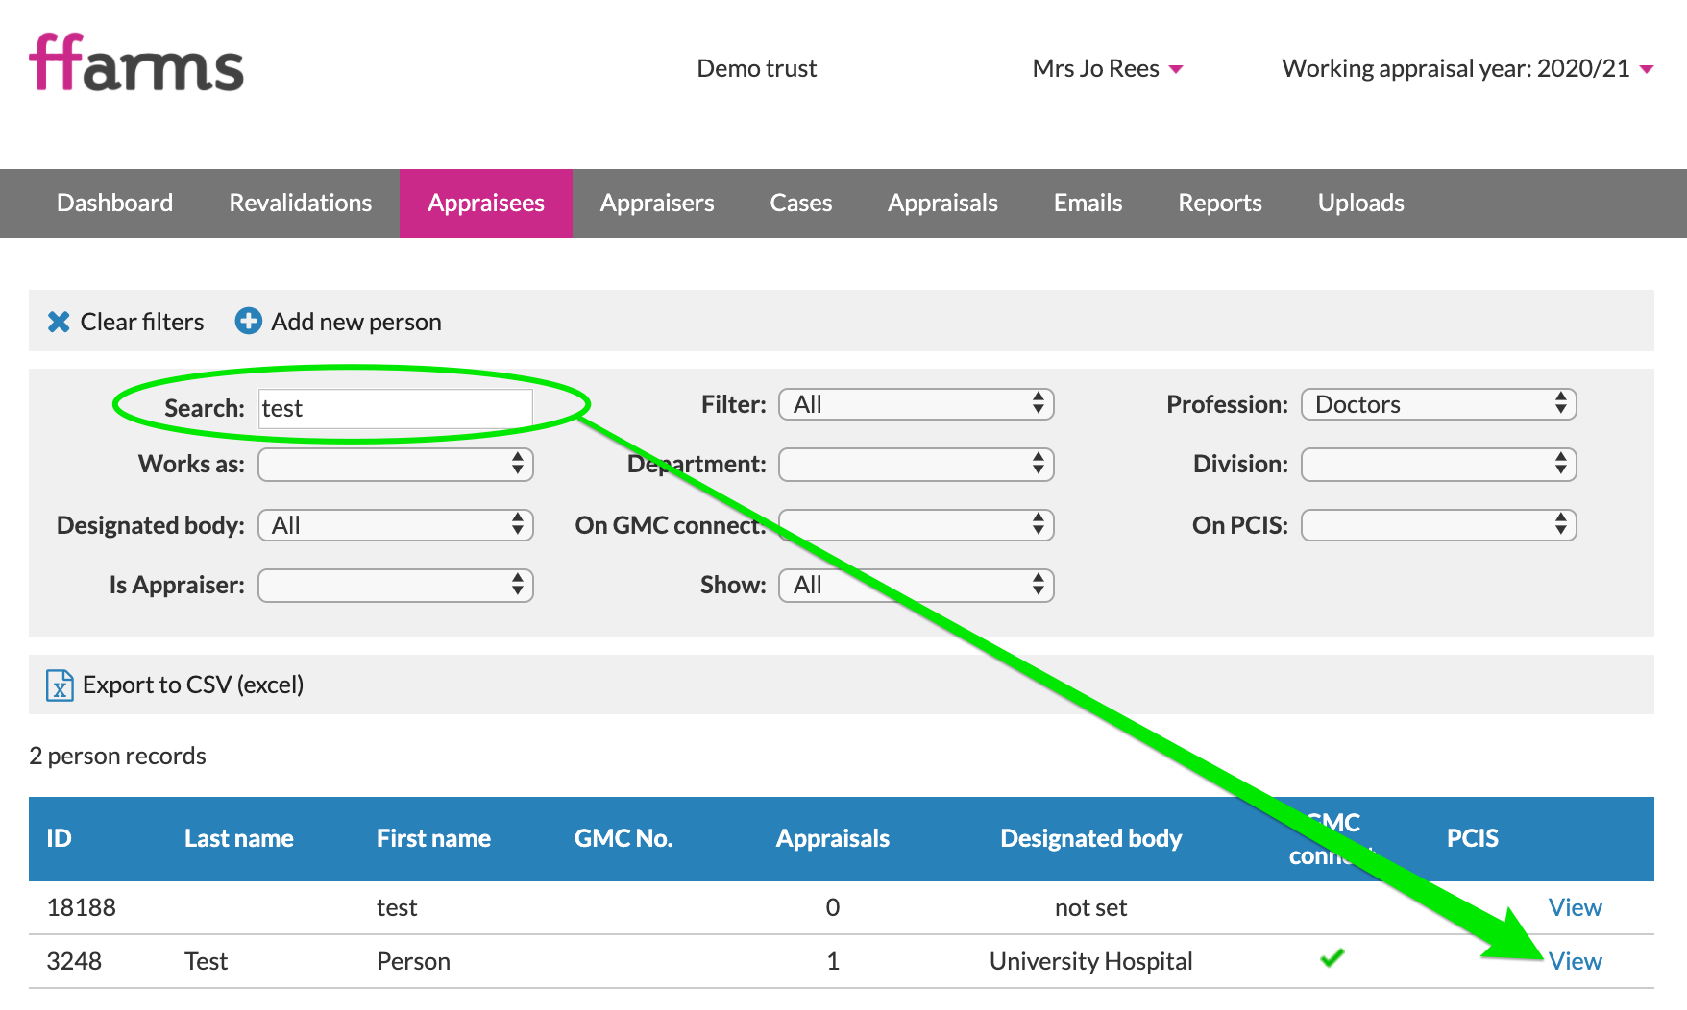Click the Designated body column header
Viewport: 1687px width, 1010px height.
pos(1091,838)
